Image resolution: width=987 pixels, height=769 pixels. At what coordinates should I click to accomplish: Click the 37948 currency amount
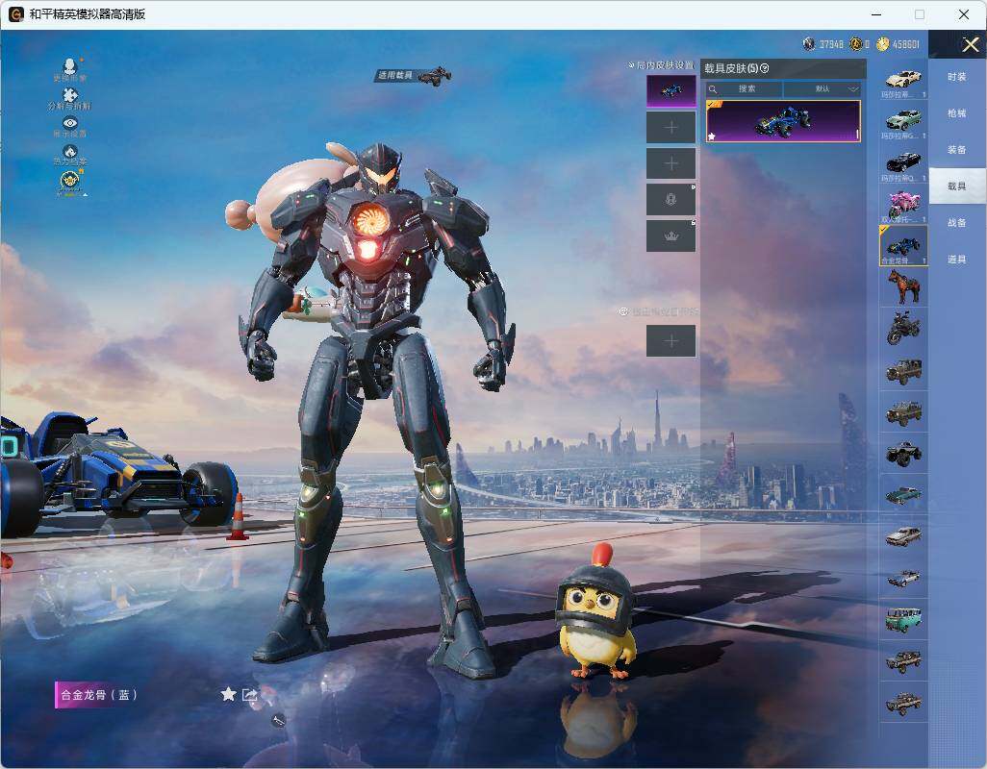click(831, 44)
